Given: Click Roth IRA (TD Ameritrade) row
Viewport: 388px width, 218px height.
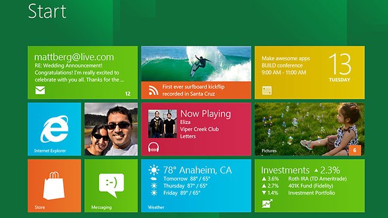Looking at the screenshot, I should click(318, 179).
